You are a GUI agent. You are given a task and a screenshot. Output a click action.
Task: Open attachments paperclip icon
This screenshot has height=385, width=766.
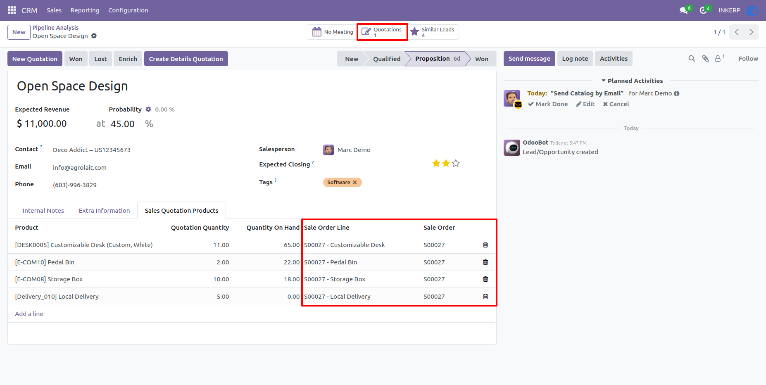[x=705, y=59]
